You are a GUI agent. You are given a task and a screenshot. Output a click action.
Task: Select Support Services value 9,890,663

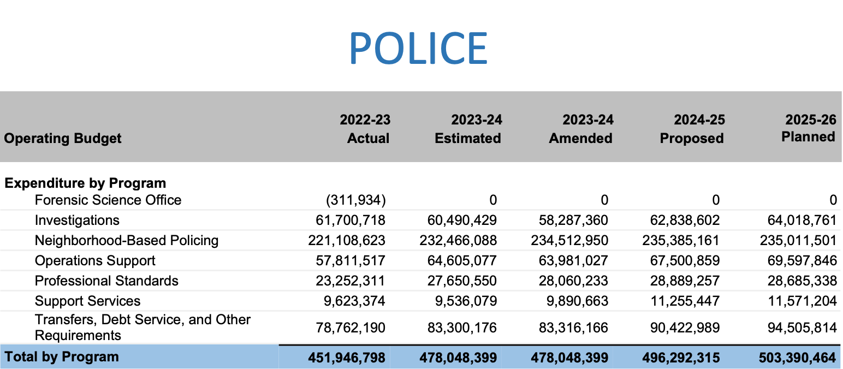point(578,301)
